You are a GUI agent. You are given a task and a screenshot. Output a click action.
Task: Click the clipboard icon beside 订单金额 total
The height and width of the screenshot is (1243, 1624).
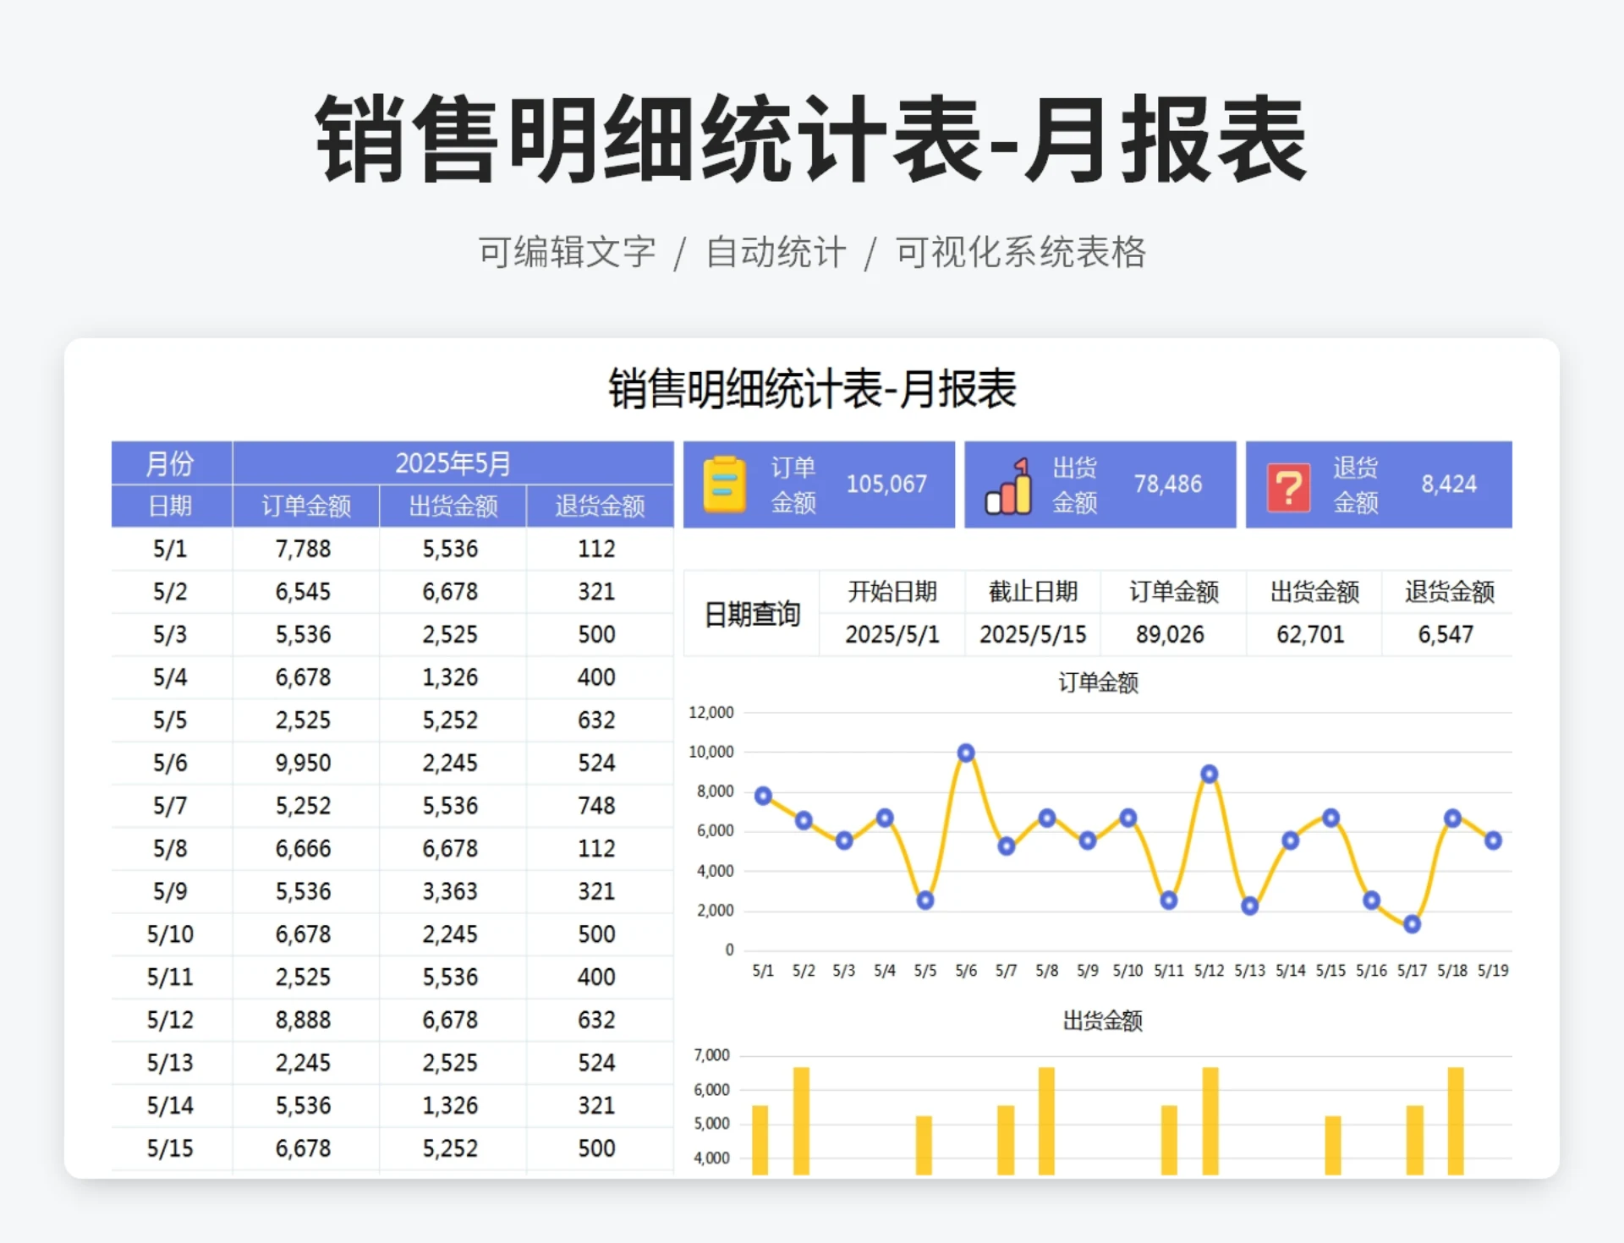726,485
